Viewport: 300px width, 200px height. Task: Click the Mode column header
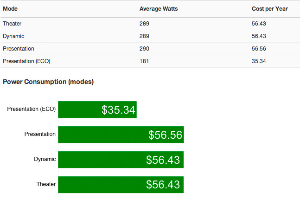(x=10, y=9)
